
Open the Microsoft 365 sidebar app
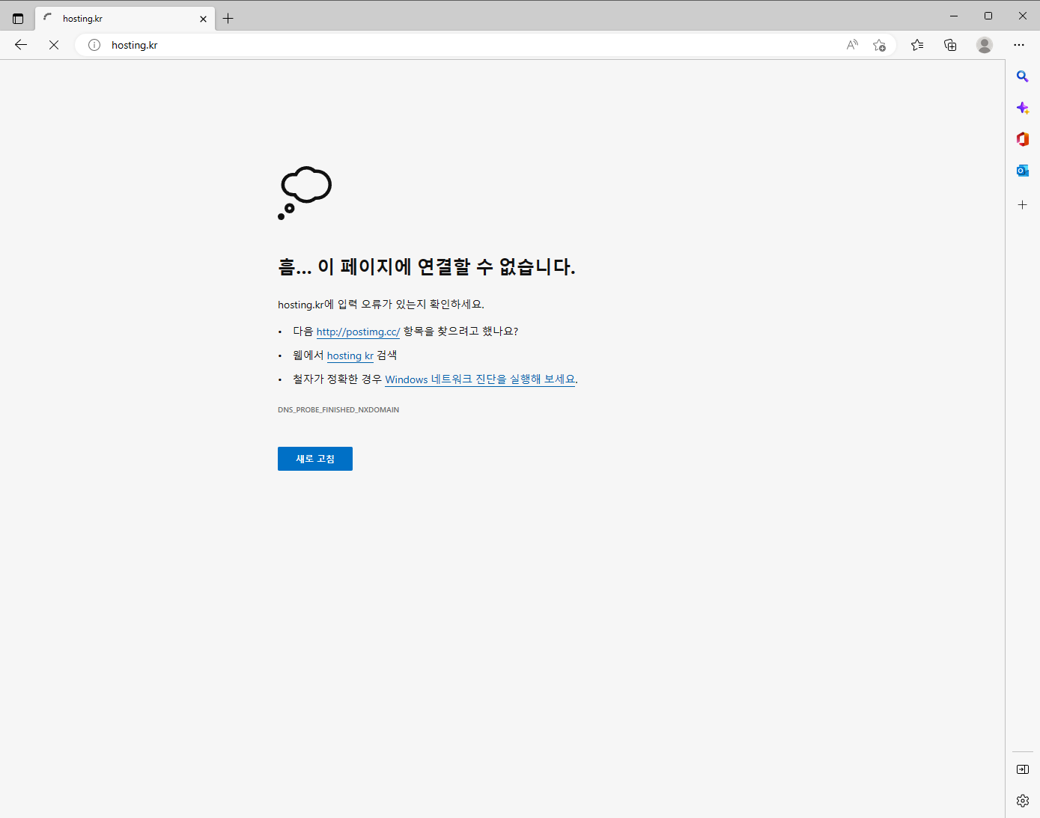1022,139
